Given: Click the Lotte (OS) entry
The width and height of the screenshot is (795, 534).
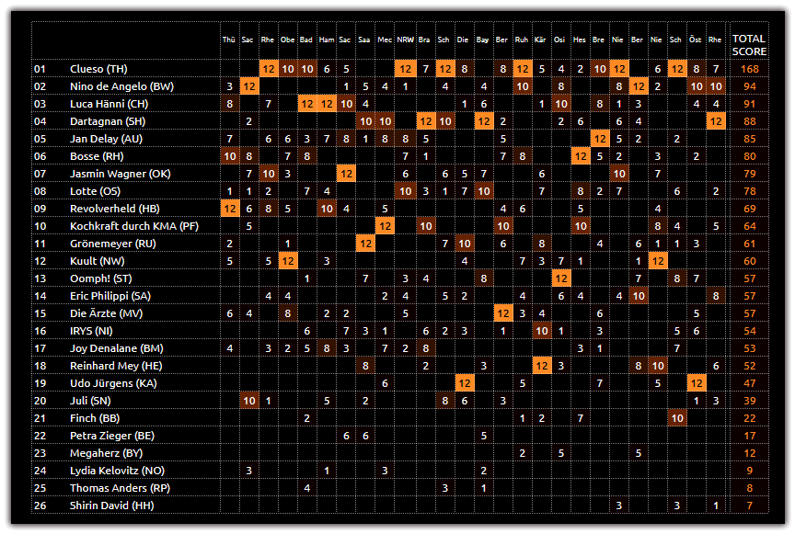Looking at the screenshot, I should [95, 191].
